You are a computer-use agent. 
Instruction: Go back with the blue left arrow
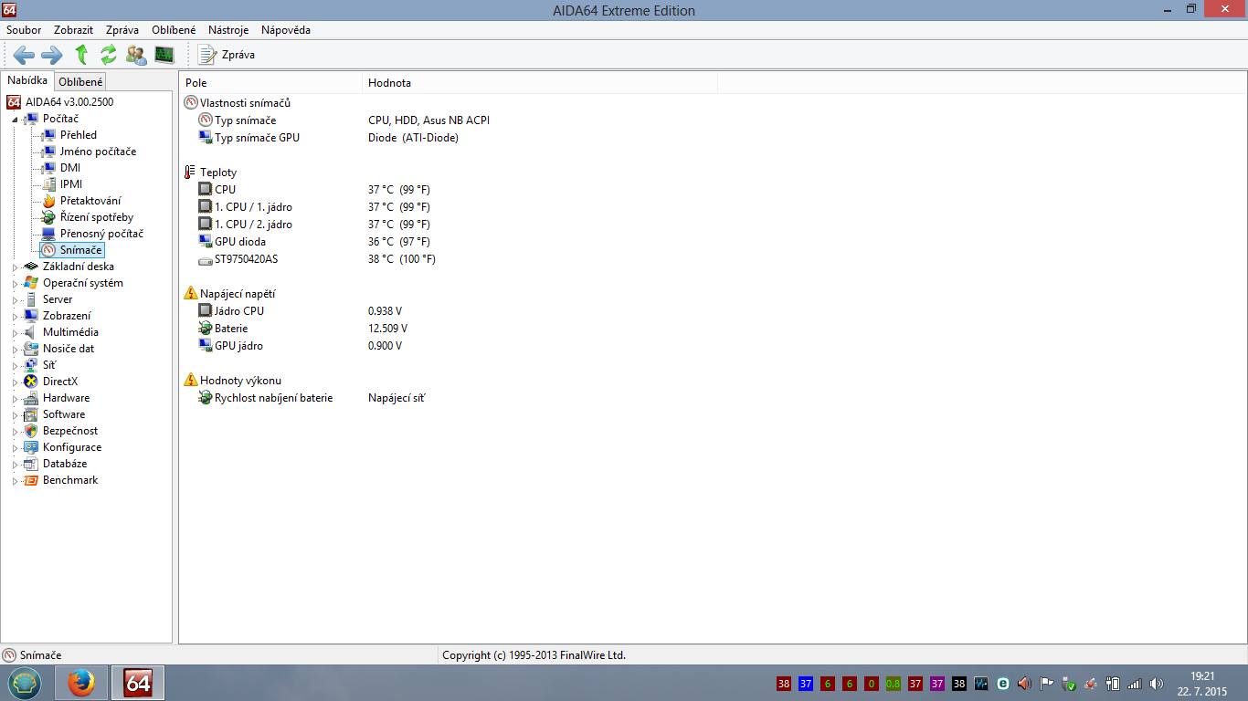click(x=24, y=55)
